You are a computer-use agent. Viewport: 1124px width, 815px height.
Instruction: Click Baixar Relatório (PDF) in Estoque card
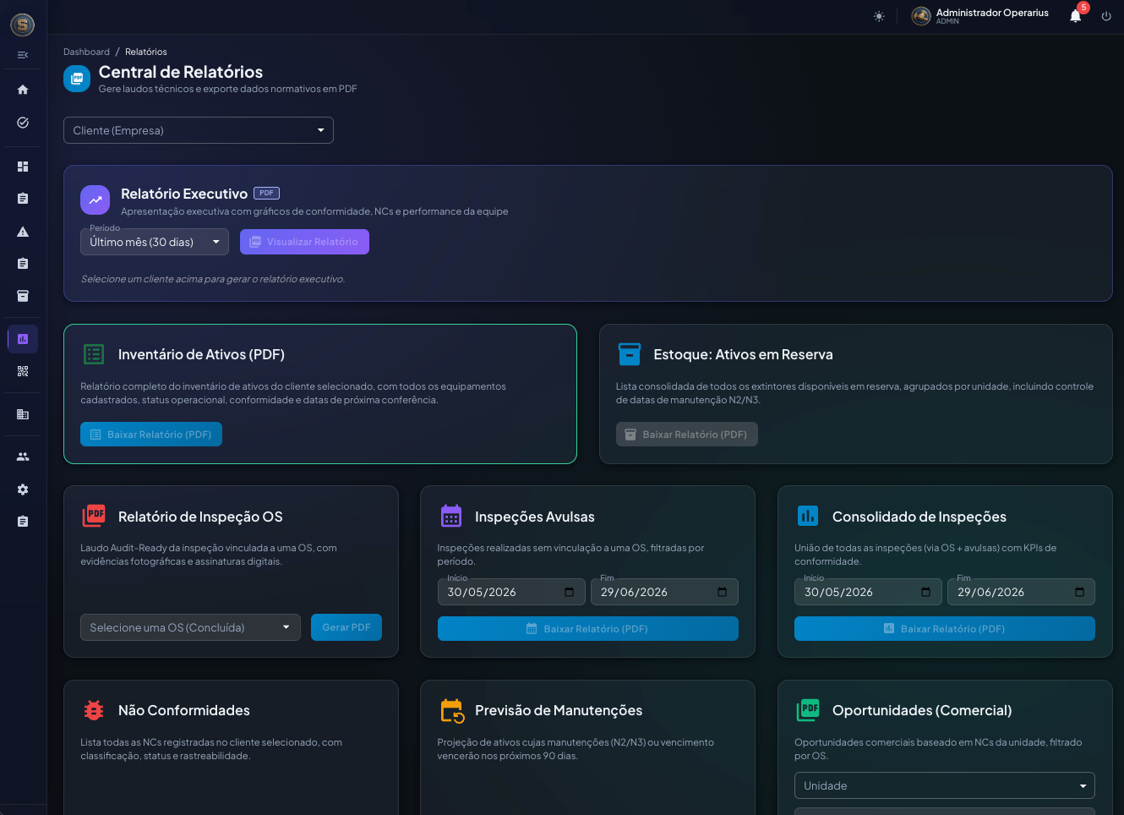click(x=687, y=434)
